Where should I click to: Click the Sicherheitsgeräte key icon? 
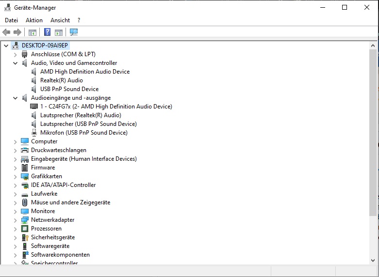coord(25,237)
